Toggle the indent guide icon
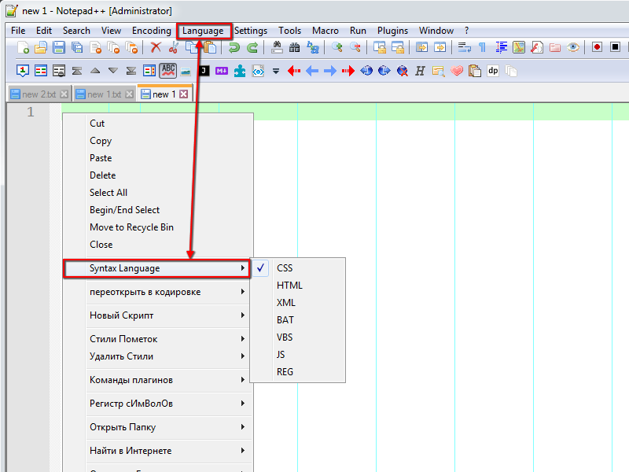 pos(501,47)
